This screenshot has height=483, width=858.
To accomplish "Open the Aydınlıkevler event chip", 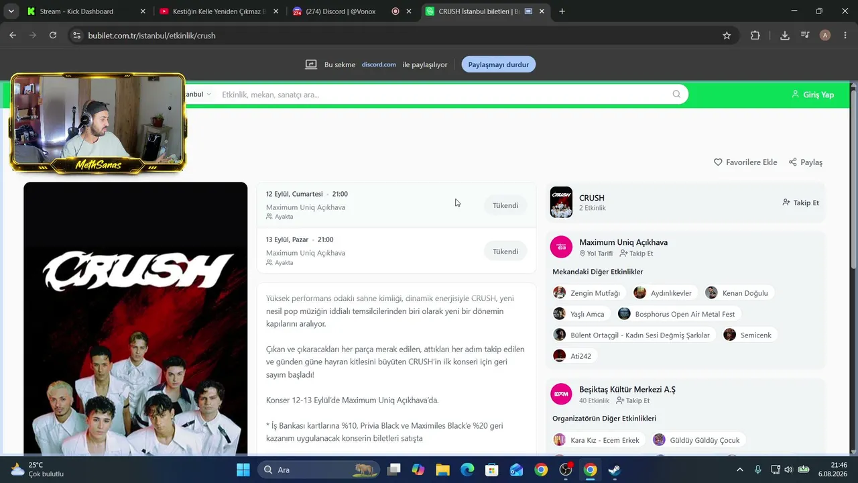I will point(665,293).
